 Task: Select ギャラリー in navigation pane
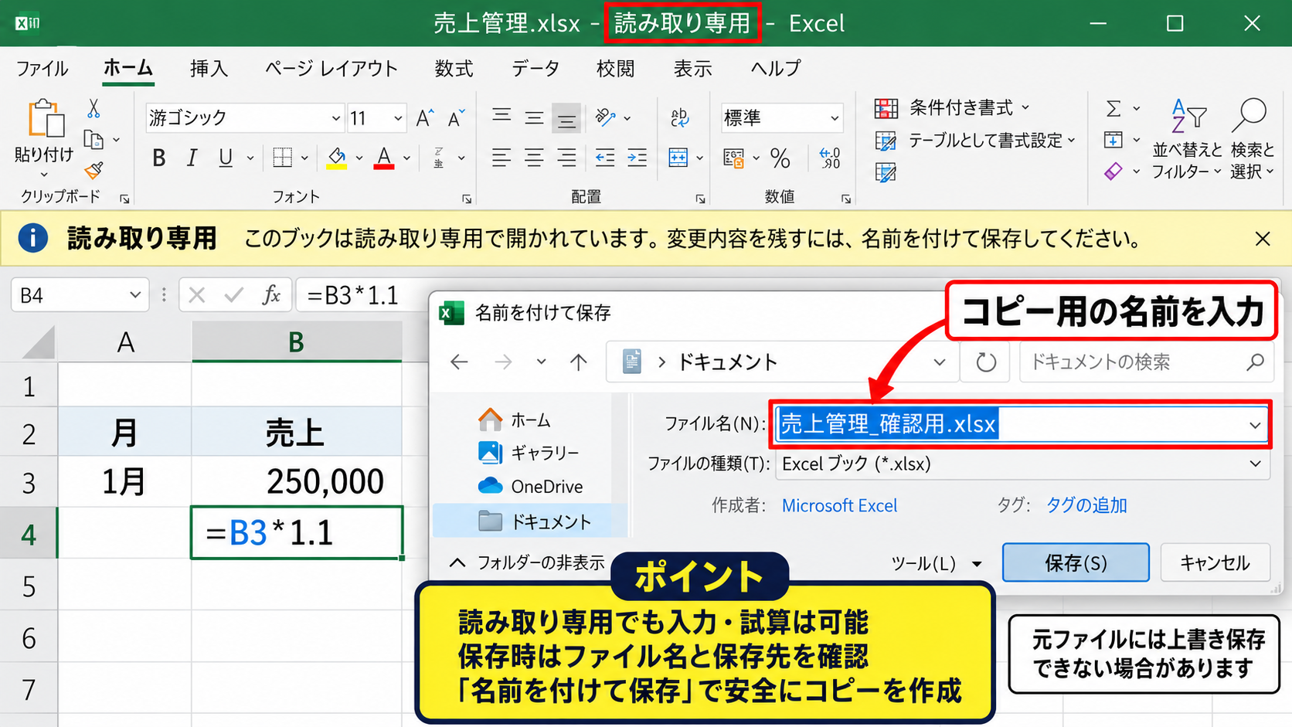[529, 453]
